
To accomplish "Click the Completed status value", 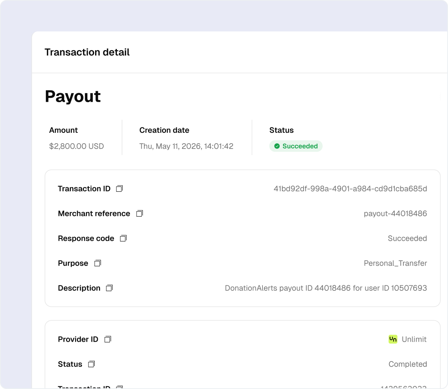I will tap(408, 364).
